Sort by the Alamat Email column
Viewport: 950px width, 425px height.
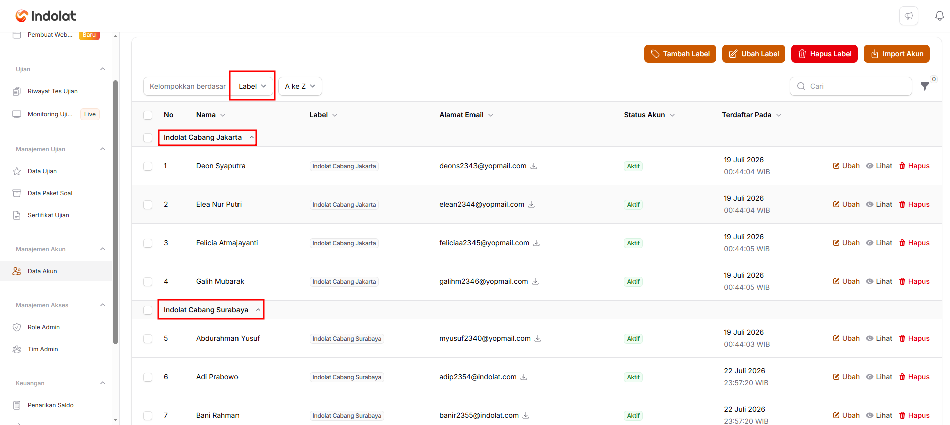pos(466,115)
